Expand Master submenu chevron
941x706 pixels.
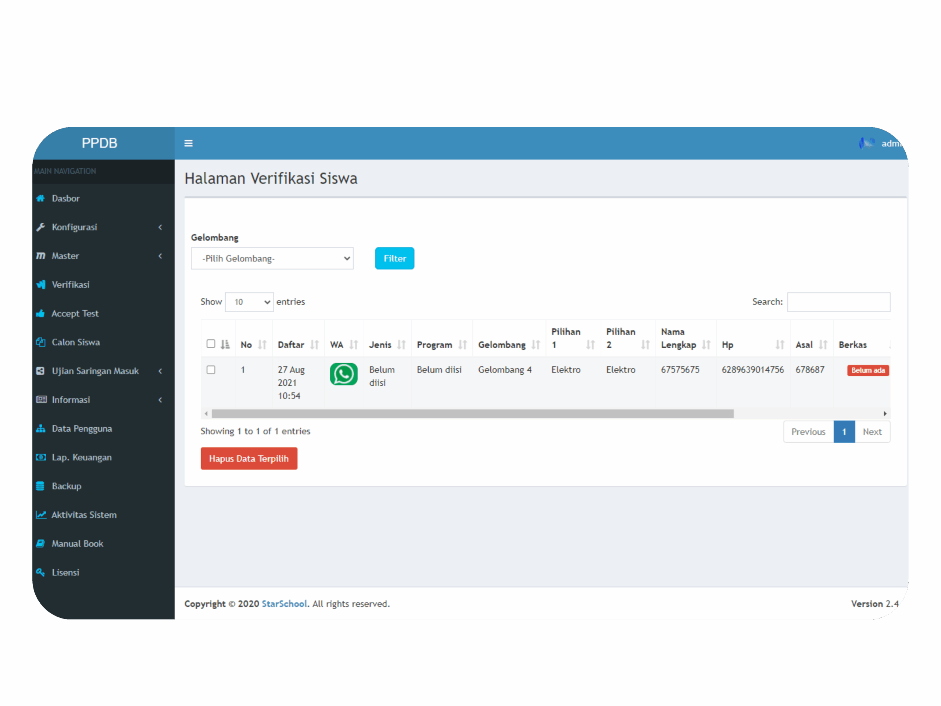pyautogui.click(x=160, y=256)
